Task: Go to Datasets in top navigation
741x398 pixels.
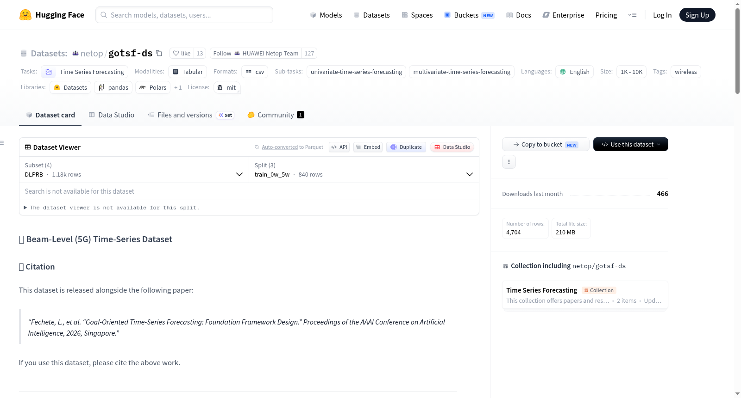Action: point(371,15)
